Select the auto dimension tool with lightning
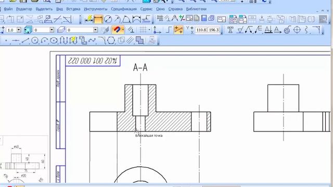Image resolution: width=333 pixels, height=187 pixels. [89, 19]
